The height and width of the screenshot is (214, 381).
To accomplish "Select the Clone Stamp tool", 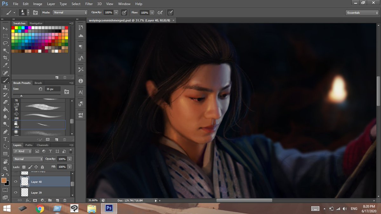I will coord(5,87).
